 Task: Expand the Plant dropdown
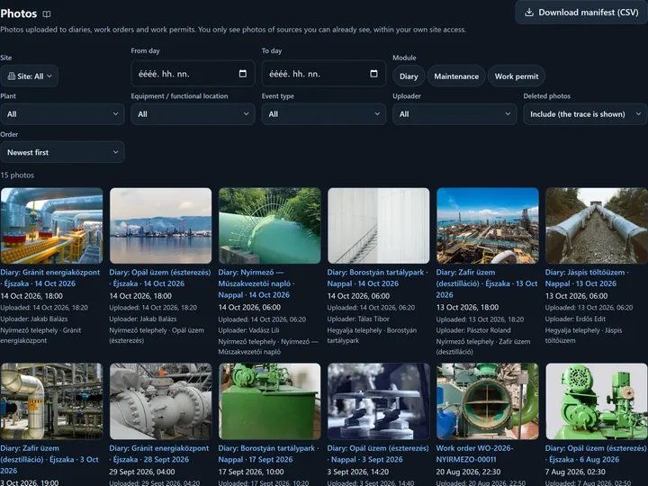pyautogui.click(x=62, y=114)
